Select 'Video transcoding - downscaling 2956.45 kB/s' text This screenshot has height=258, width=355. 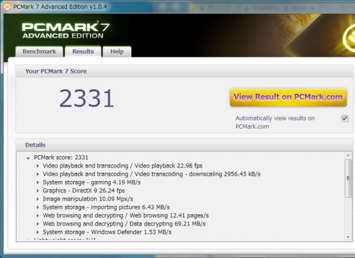pyautogui.click(x=151, y=174)
